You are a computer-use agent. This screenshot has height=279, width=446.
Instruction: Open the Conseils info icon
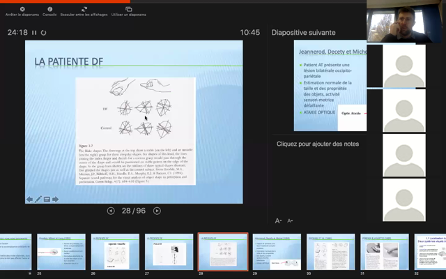click(49, 9)
